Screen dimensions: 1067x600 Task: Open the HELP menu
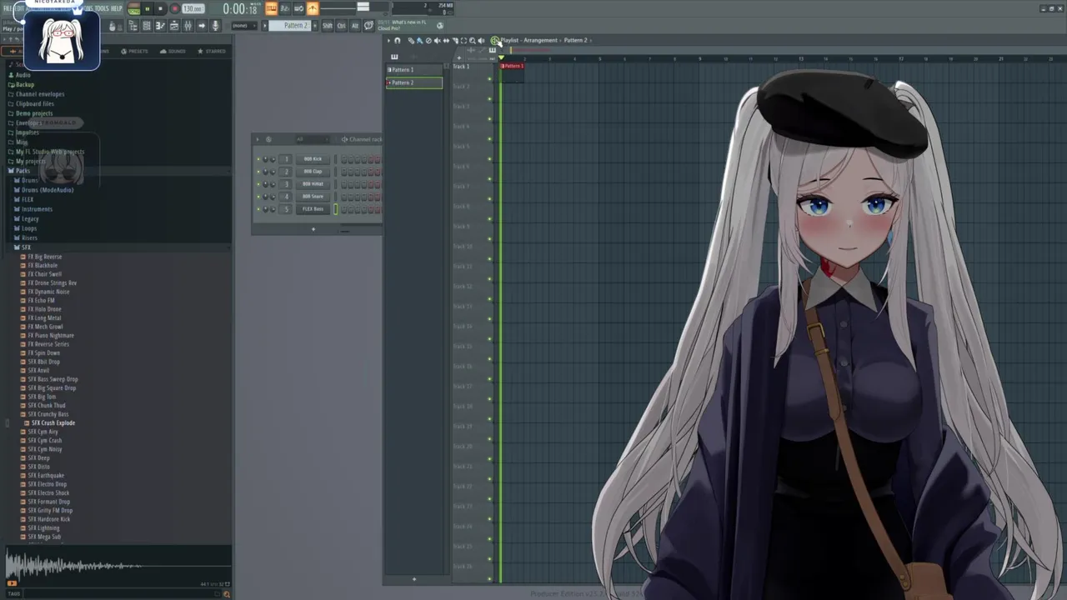tap(116, 8)
